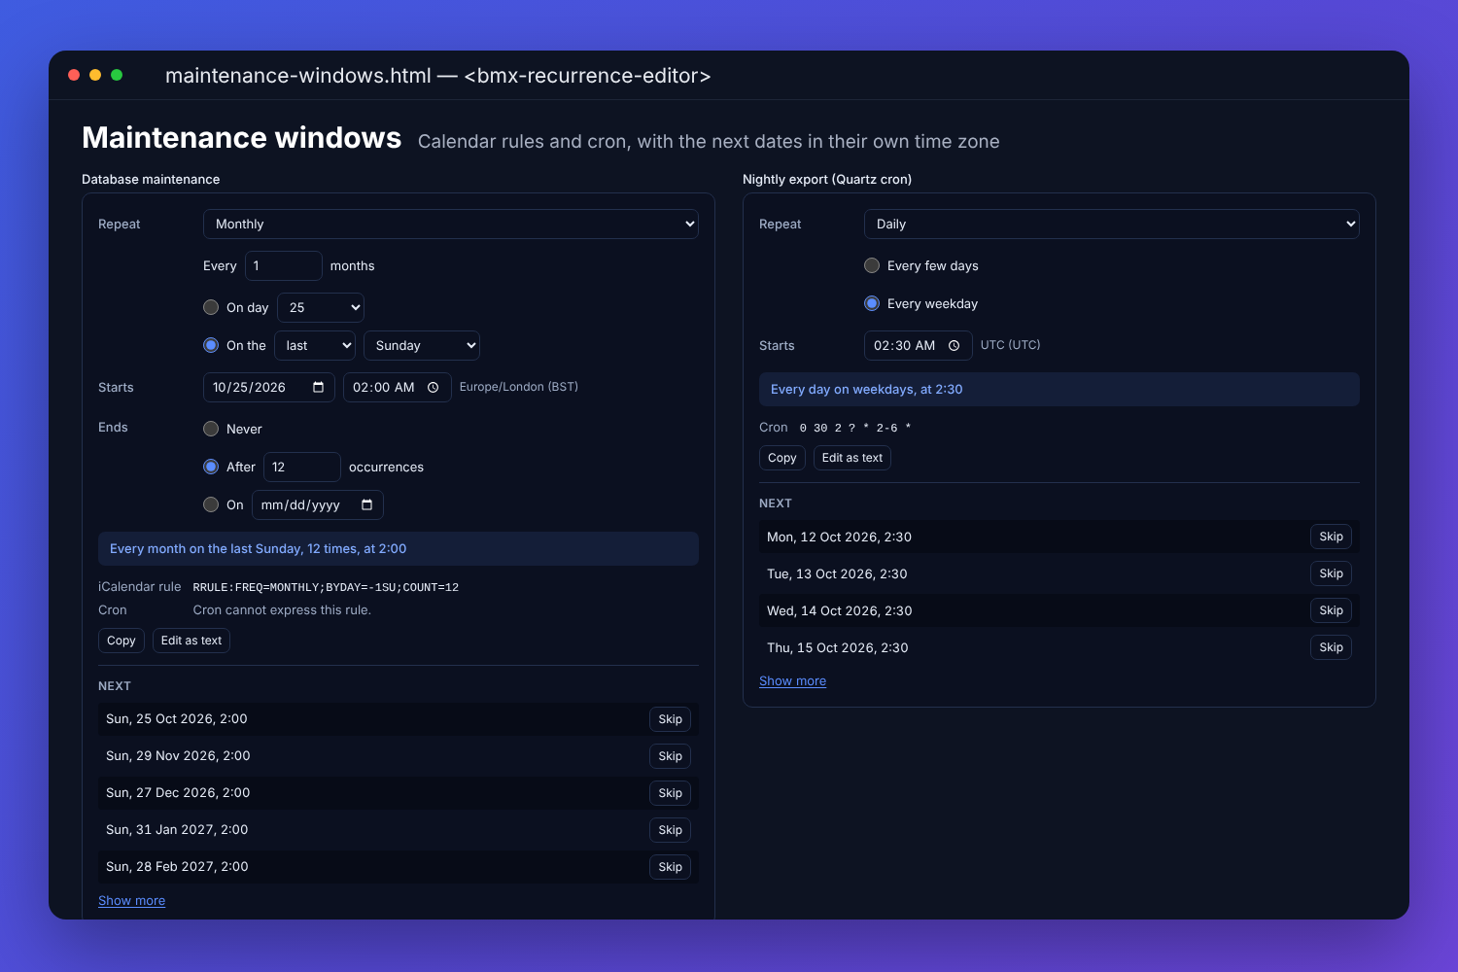The height and width of the screenshot is (972, 1458).
Task: Open the day-of-month dropdown showing 25
Action: click(x=321, y=307)
